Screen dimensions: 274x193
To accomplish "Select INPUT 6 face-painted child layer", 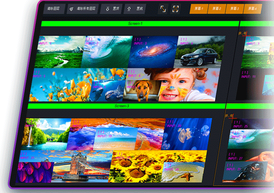I will pyautogui.click(x=189, y=85).
